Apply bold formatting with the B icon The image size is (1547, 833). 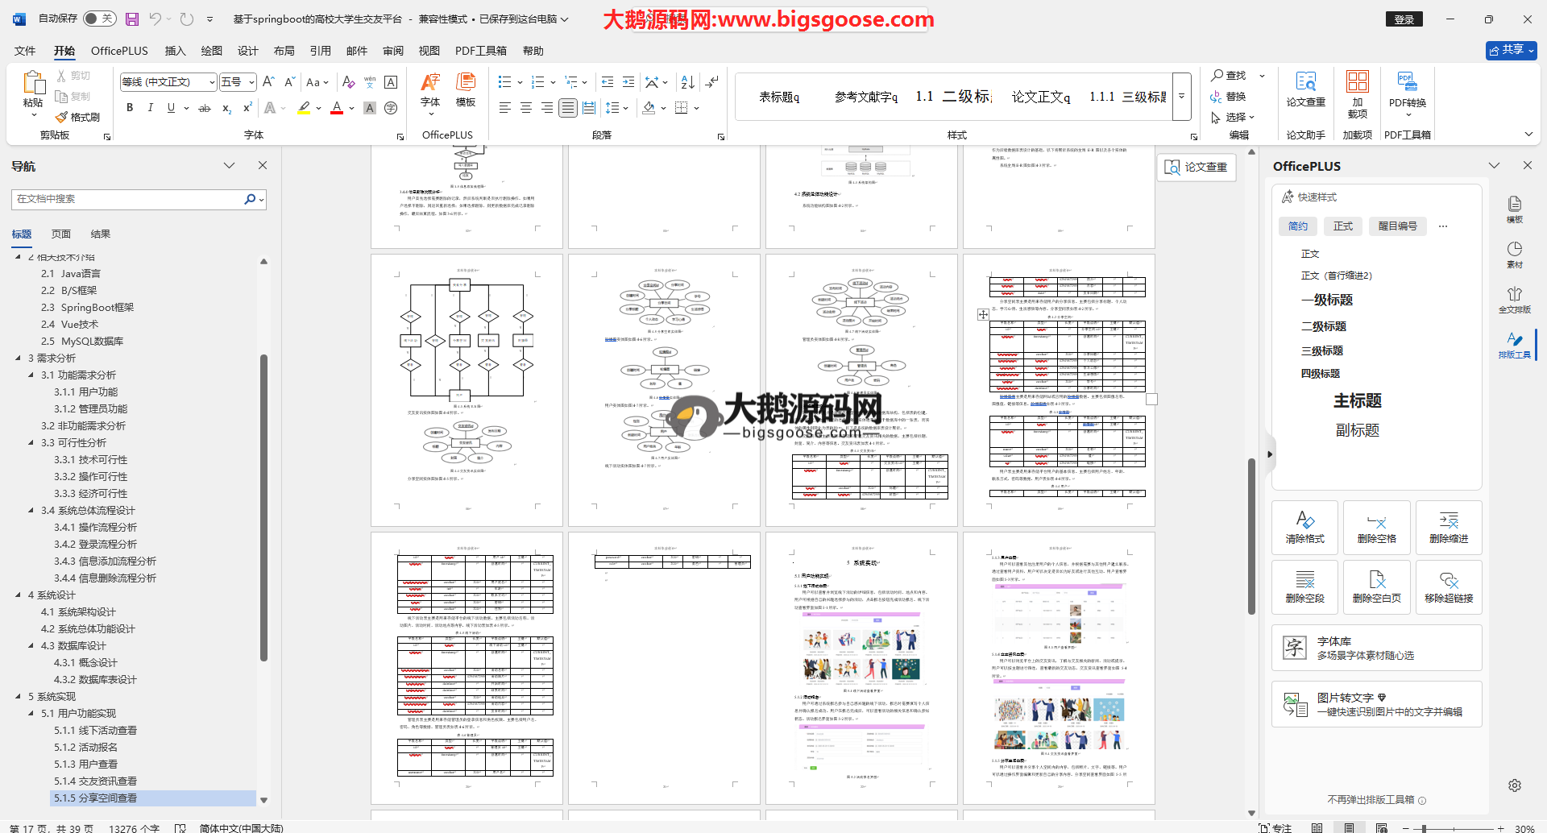point(130,108)
